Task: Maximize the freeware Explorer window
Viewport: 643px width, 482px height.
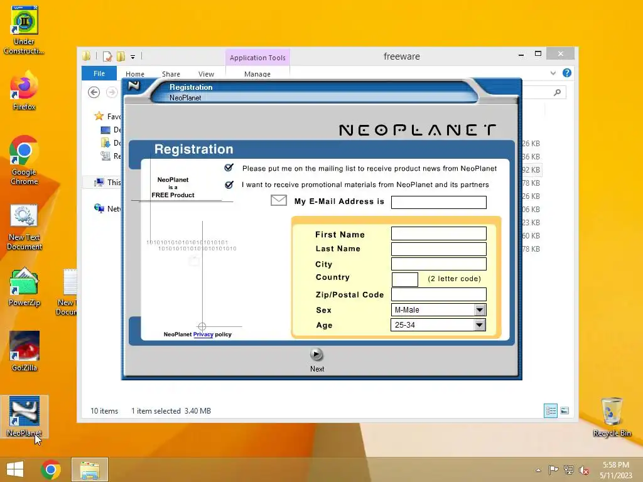Action: click(x=538, y=54)
